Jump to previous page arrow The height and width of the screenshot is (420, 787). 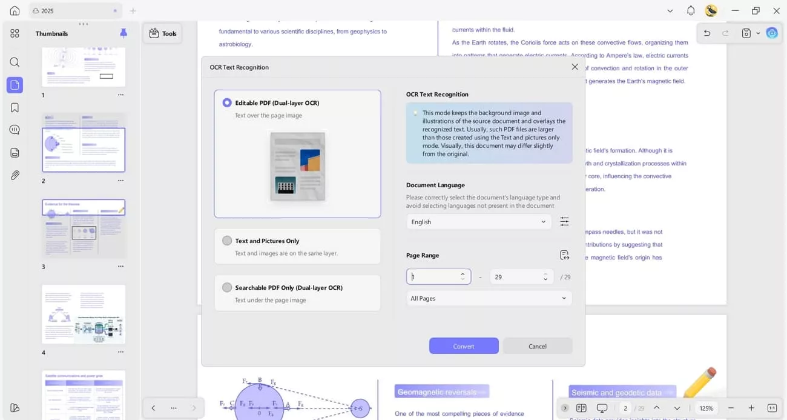point(656,408)
